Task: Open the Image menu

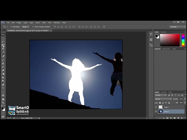Action: pos(19,22)
